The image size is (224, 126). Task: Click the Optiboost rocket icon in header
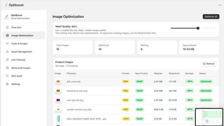tap(6, 5)
